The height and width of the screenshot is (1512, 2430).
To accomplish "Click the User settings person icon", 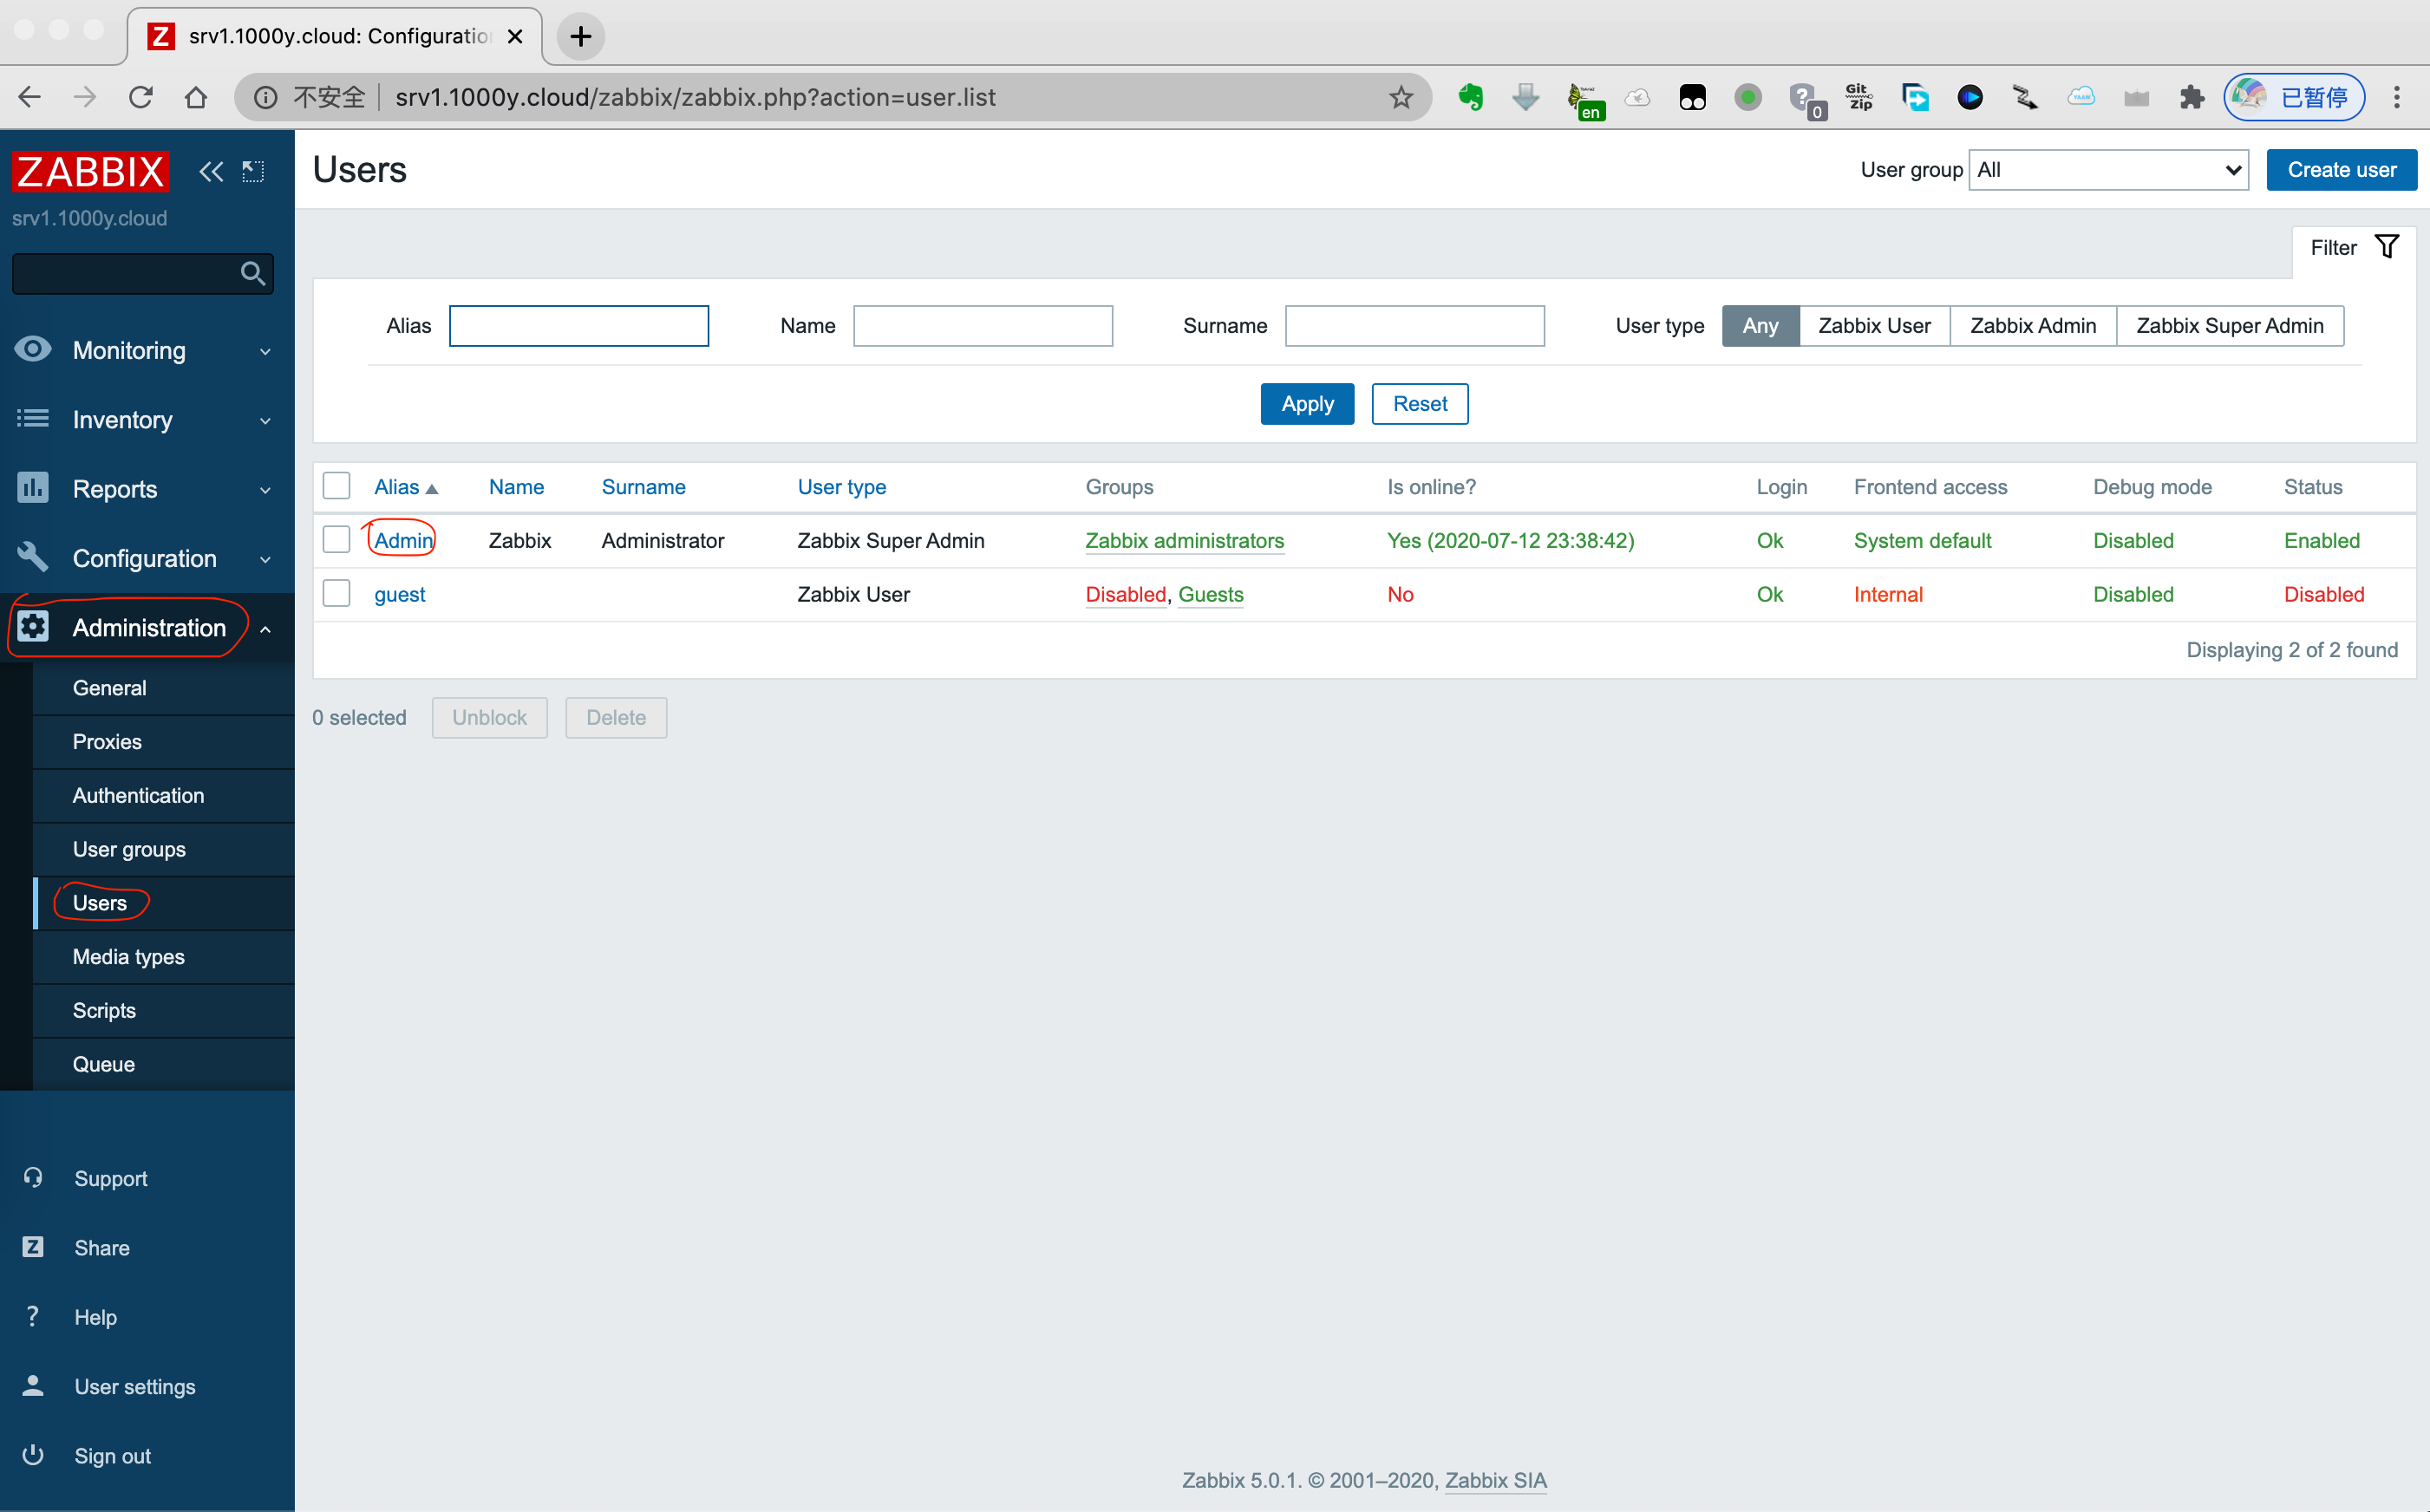I will pos(33,1385).
